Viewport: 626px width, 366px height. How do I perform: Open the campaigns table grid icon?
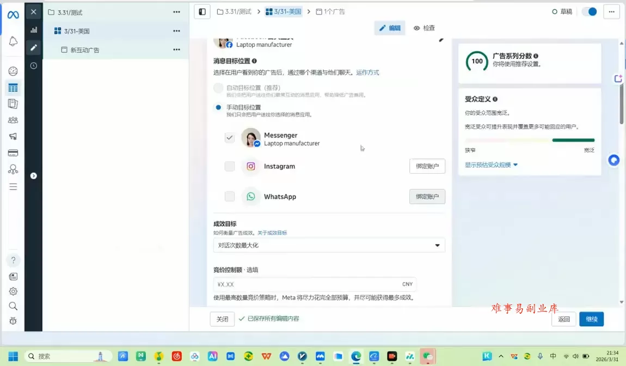tap(13, 88)
